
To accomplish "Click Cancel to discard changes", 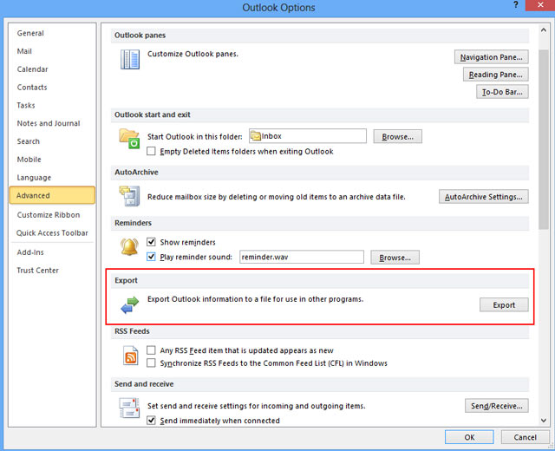I will [x=525, y=437].
